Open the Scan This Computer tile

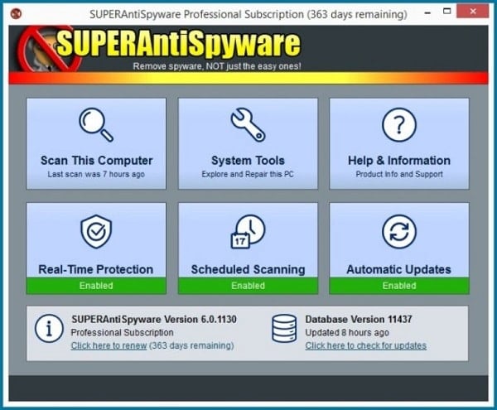96,161
